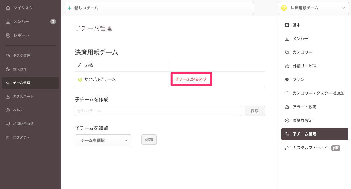The image size is (351, 189).
Task: Click the pie chart icon for レポート
Action: click(8, 35)
